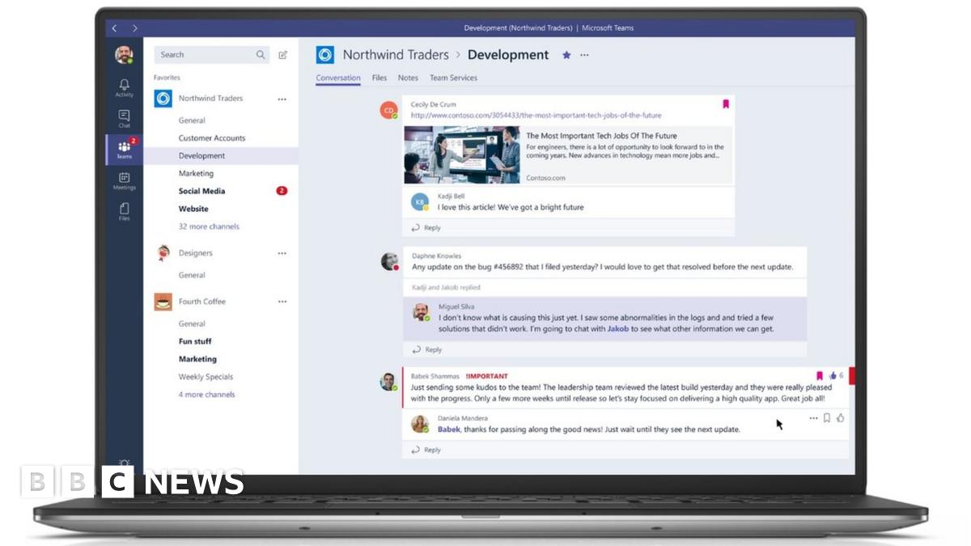Image resolution: width=971 pixels, height=546 pixels.
Task: Open Chat in the left rail
Action: (x=124, y=118)
